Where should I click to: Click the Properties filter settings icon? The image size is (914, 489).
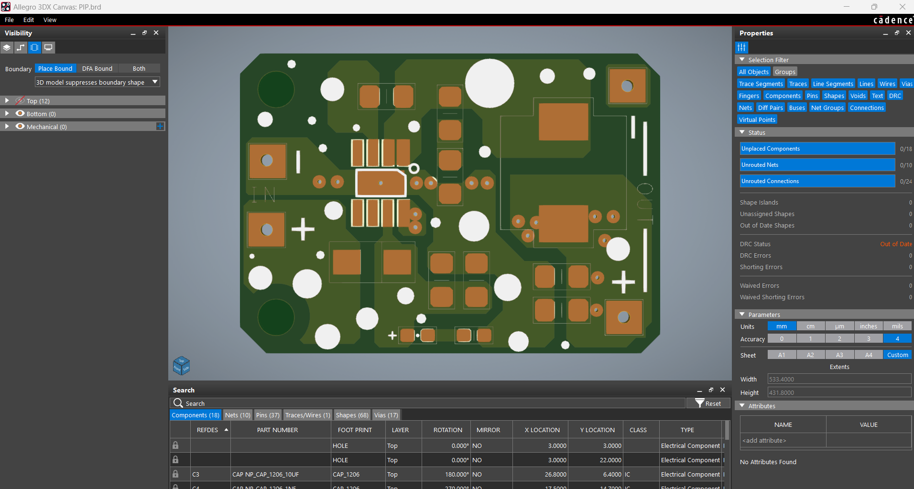(741, 47)
